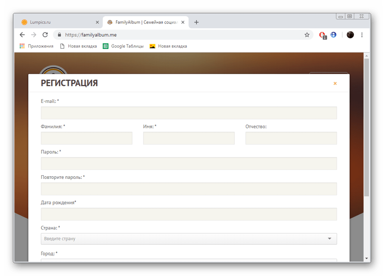Click the page scrollbar down arrow
384x276 pixels.
tap(366, 258)
